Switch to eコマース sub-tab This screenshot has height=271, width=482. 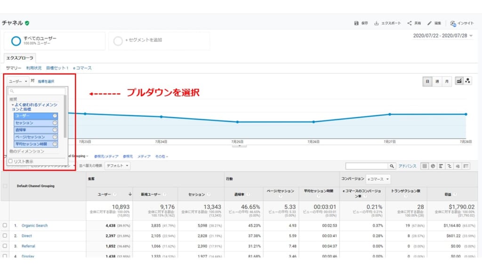(82, 68)
